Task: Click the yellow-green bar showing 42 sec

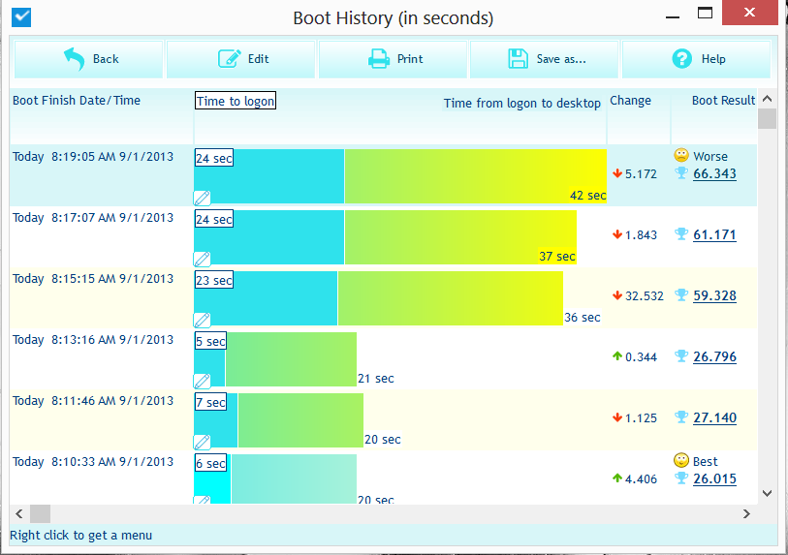Action: pos(475,175)
